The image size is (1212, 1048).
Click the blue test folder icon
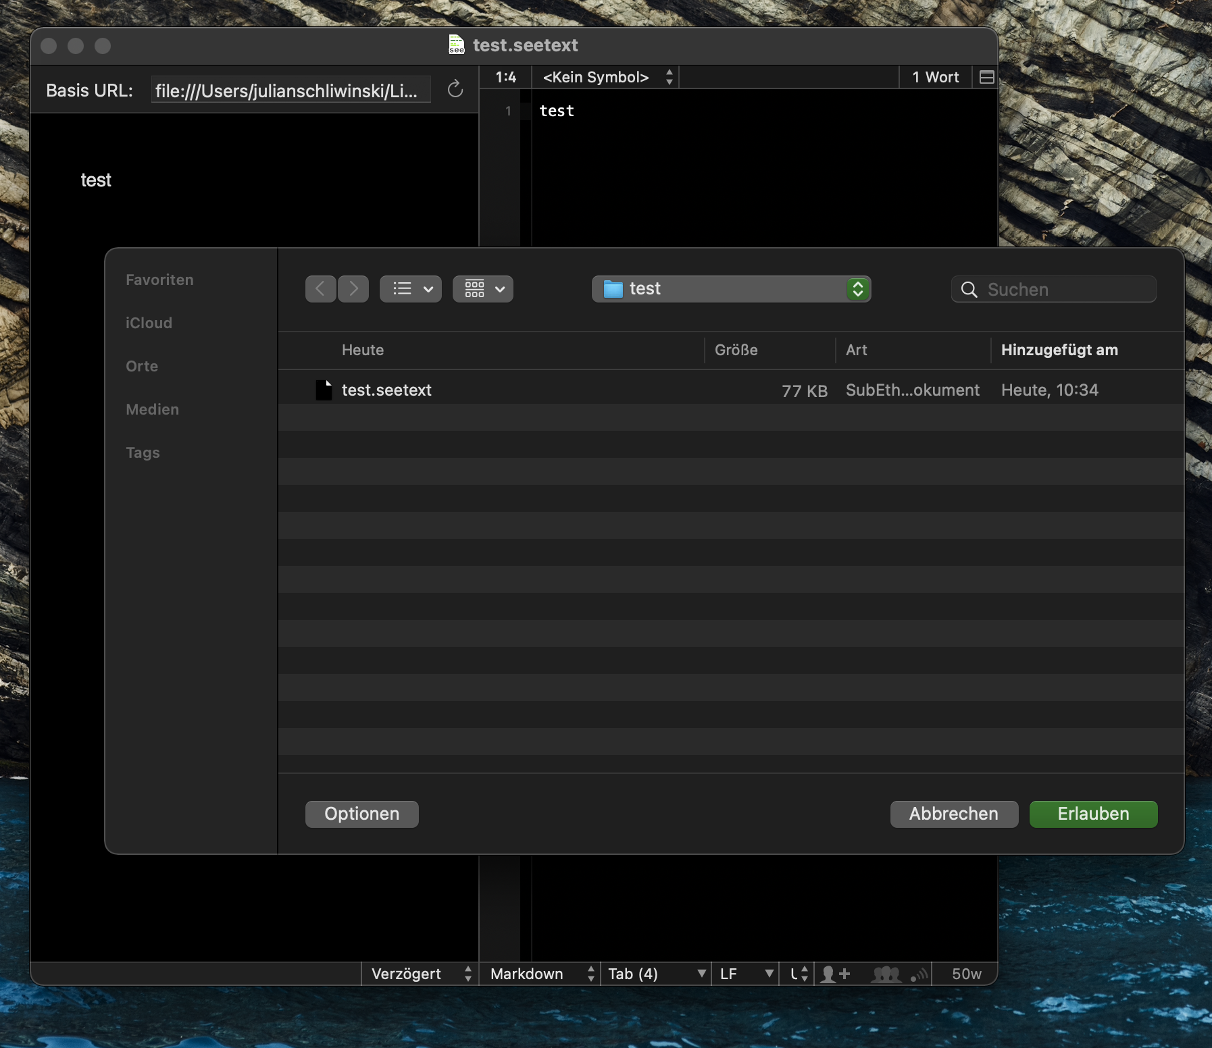pyautogui.click(x=613, y=289)
